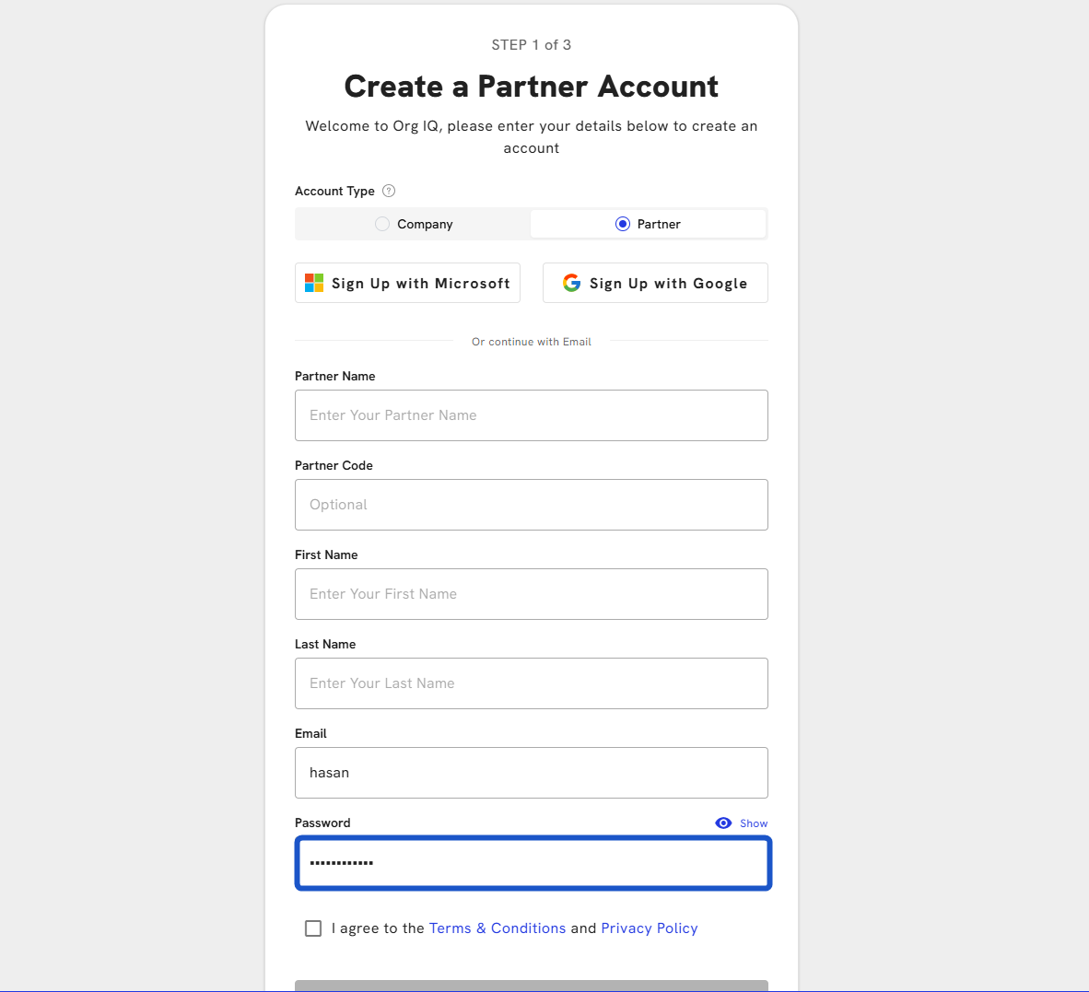
Task: Open the Terms & Conditions link
Action: (x=498, y=928)
